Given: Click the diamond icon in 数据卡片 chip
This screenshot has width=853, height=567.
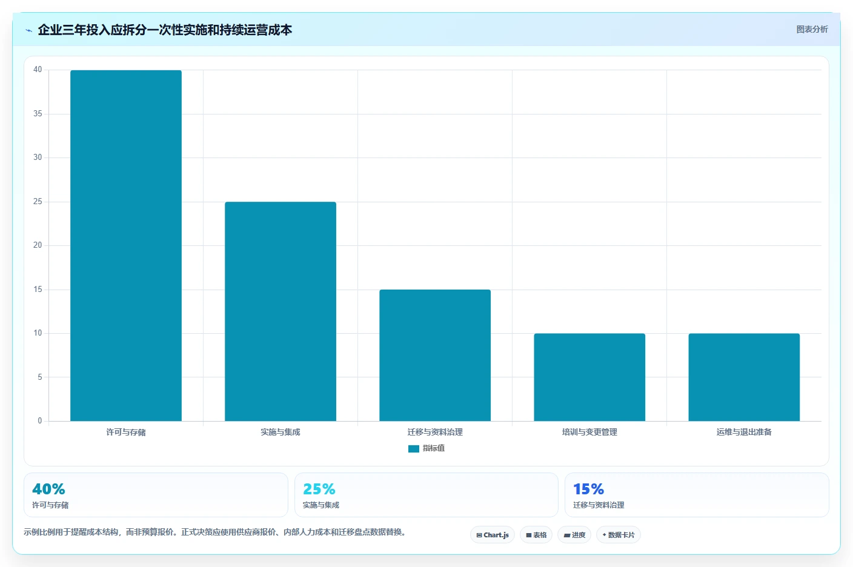Looking at the screenshot, I should point(604,535).
